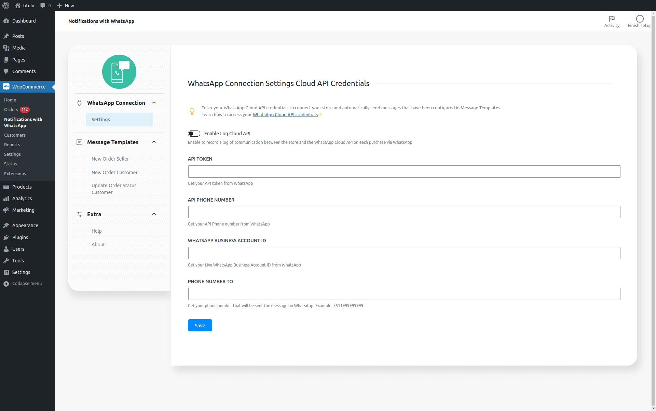The height and width of the screenshot is (411, 656).
Task: Open the New menu in admin bar
Action: click(65, 5)
